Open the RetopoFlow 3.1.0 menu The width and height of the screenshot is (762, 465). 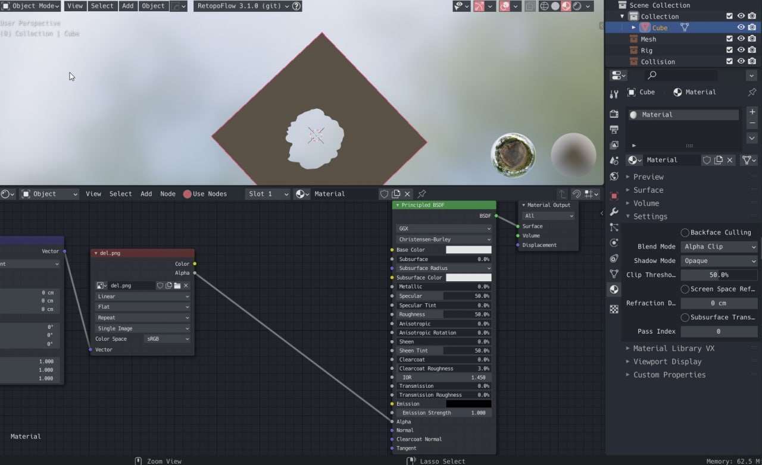coord(242,6)
